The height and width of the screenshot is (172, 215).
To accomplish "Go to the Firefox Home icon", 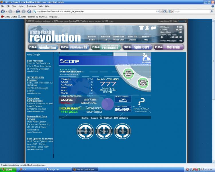I will tap(29, 11).
